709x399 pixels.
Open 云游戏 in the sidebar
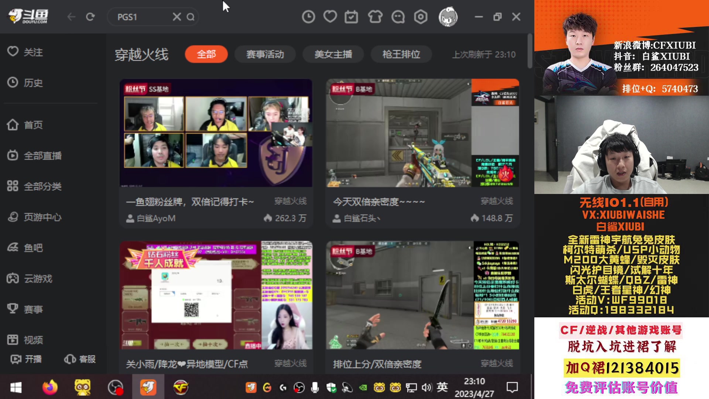click(30, 279)
